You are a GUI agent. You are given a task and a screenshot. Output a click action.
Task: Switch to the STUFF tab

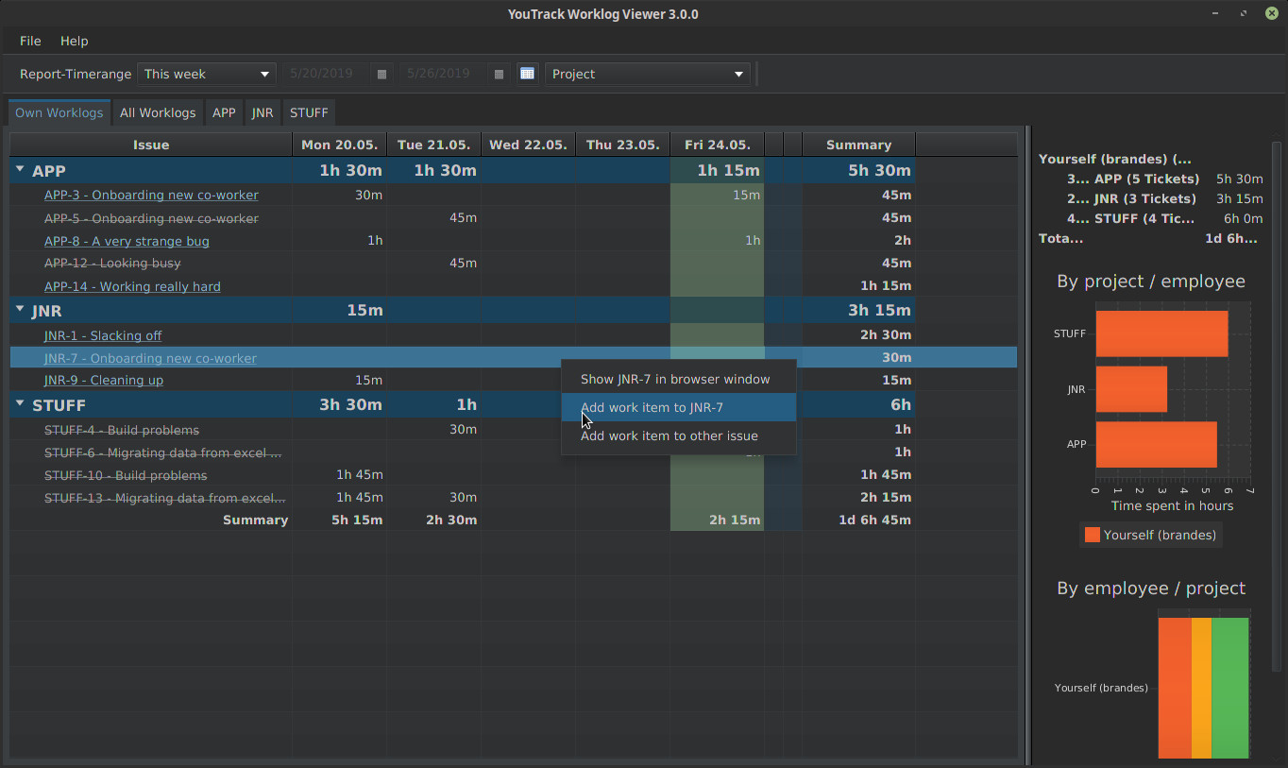point(309,112)
